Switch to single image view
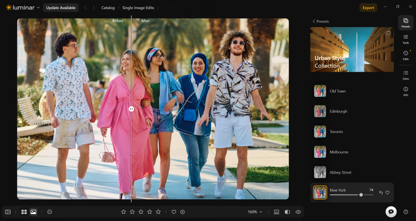This screenshot has width=416, height=221. point(33,212)
